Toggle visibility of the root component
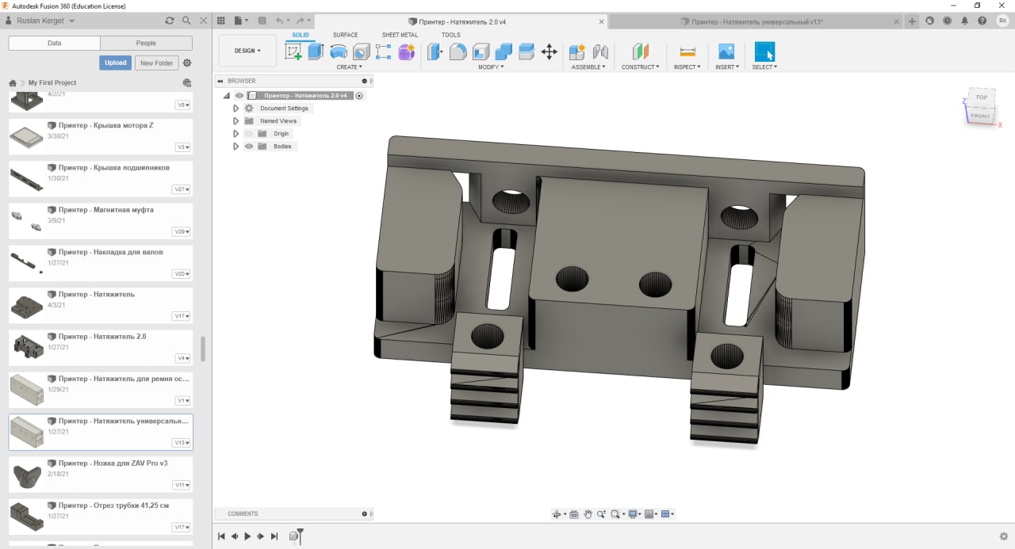This screenshot has width=1015, height=549. coord(239,96)
